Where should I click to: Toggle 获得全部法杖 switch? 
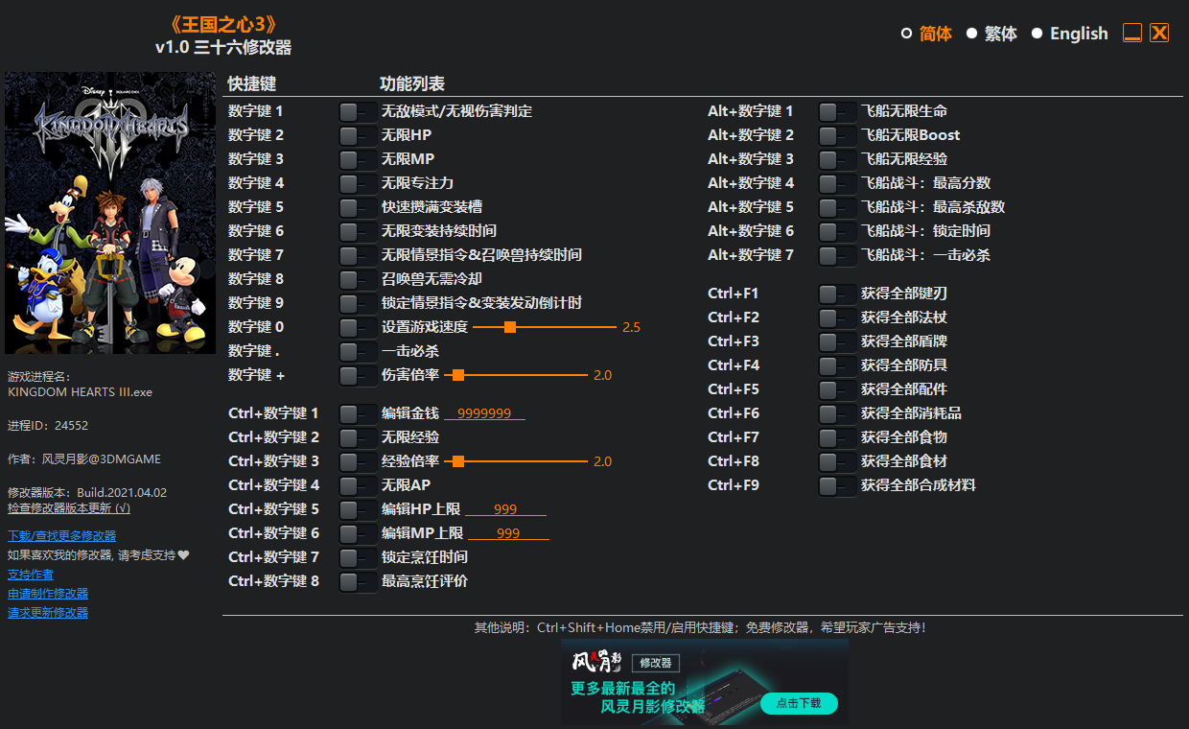click(x=837, y=317)
